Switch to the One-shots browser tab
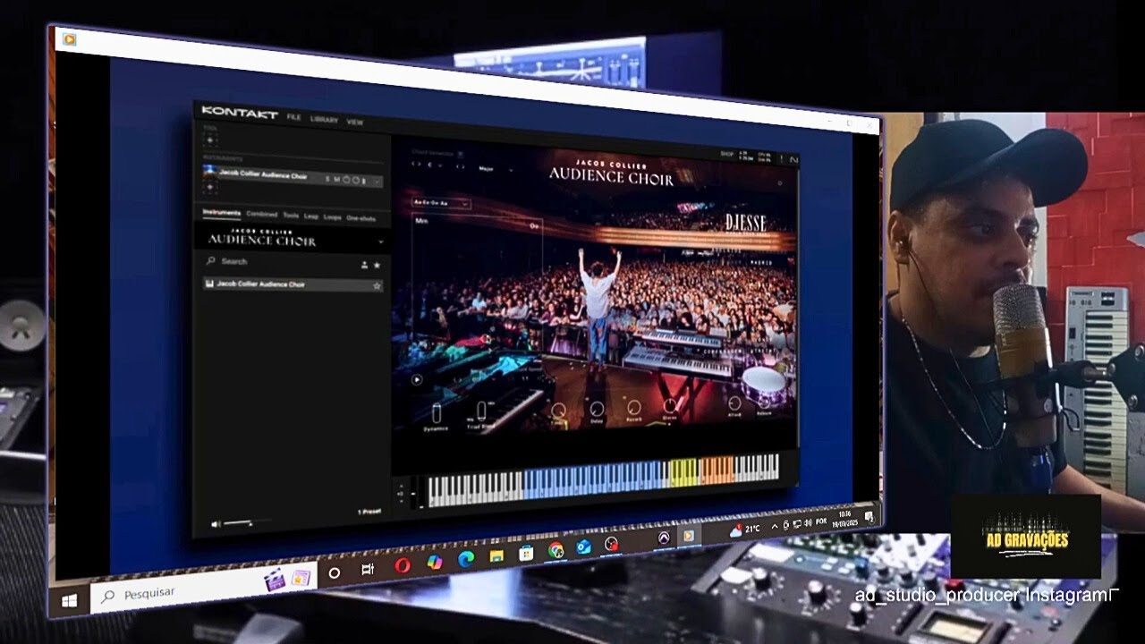Image resolution: width=1145 pixels, height=644 pixels. point(361,218)
